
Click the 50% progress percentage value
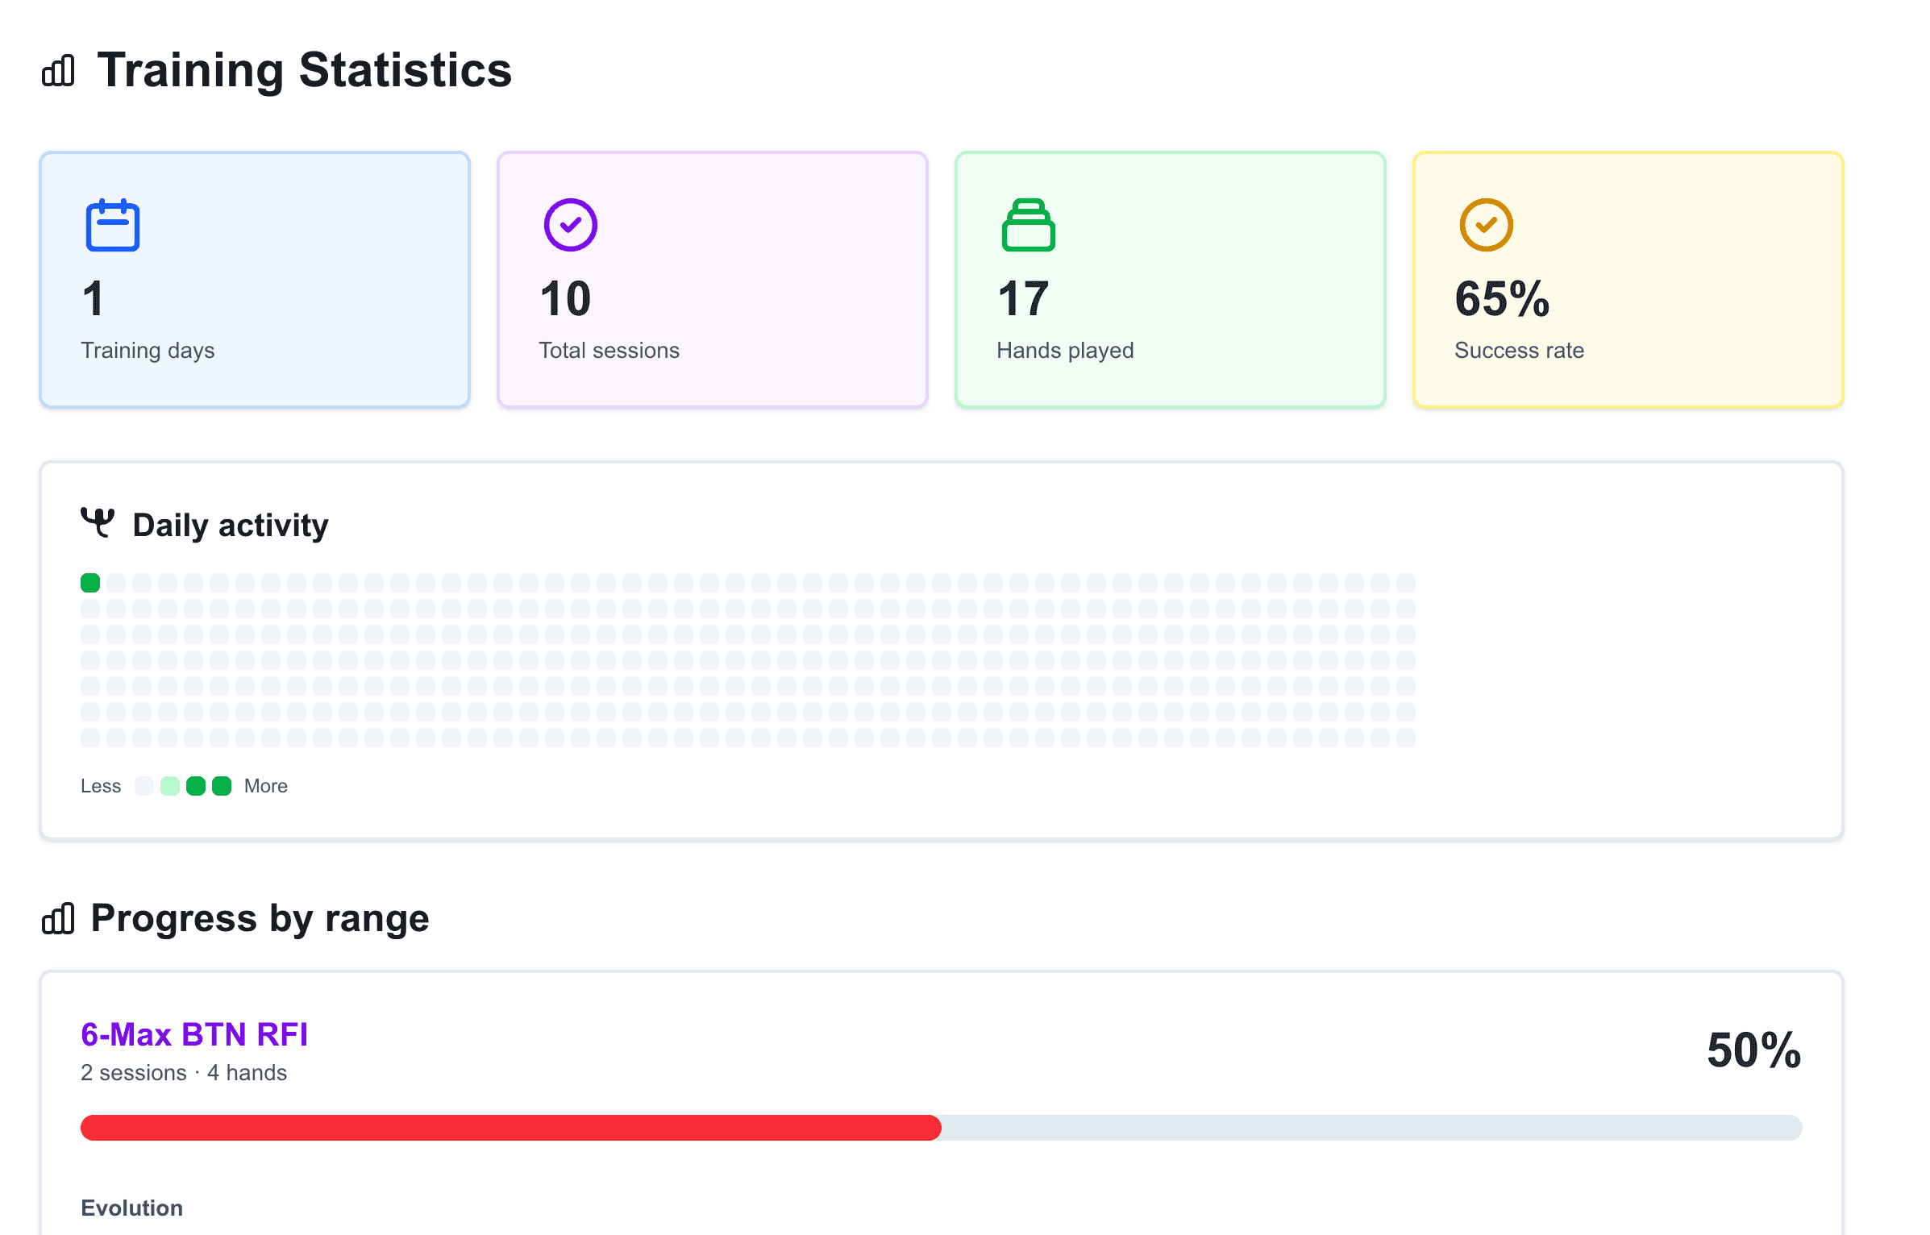click(x=1753, y=1050)
